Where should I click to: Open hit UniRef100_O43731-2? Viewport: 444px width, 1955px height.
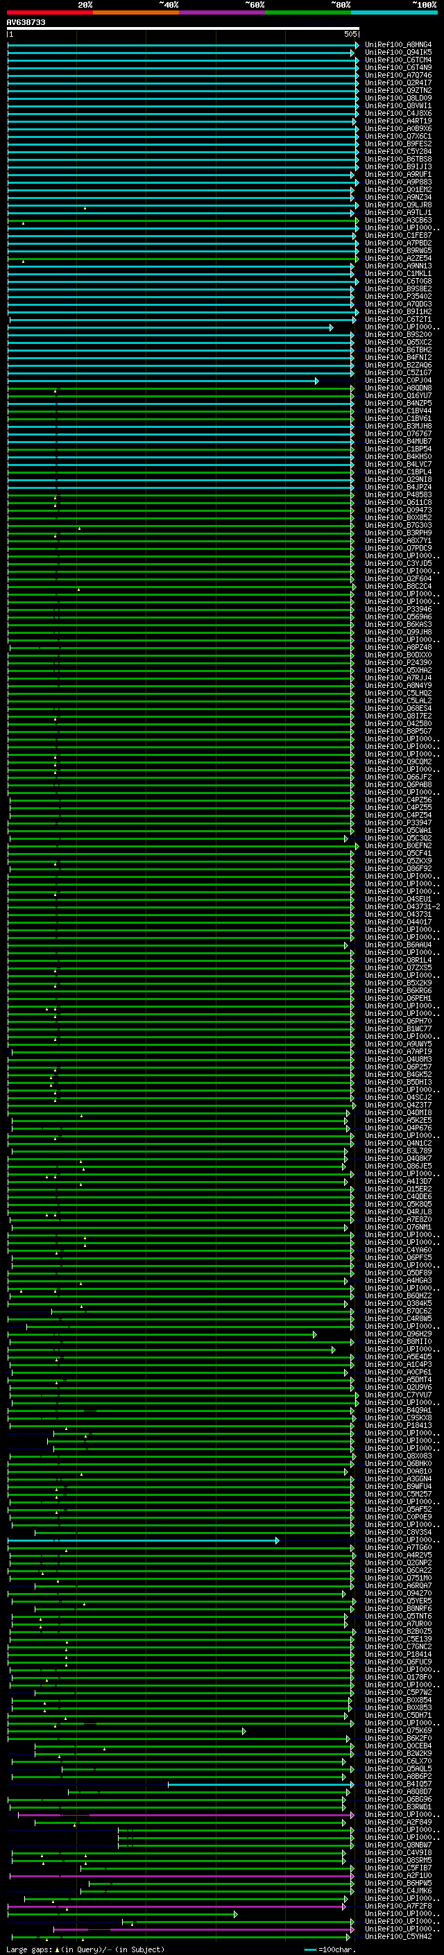402,907
